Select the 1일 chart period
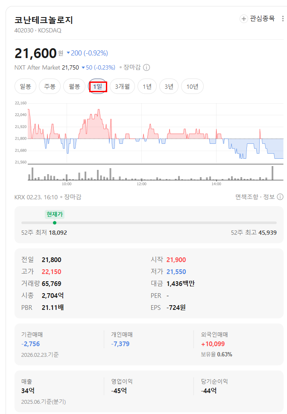This screenshot has width=287, height=414. (98, 86)
